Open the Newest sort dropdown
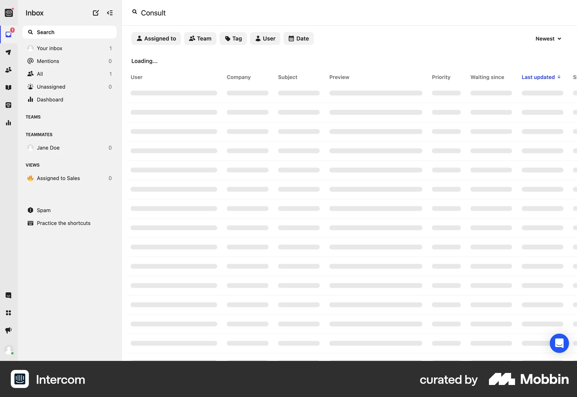Image resolution: width=577 pixels, height=397 pixels. tap(548, 38)
